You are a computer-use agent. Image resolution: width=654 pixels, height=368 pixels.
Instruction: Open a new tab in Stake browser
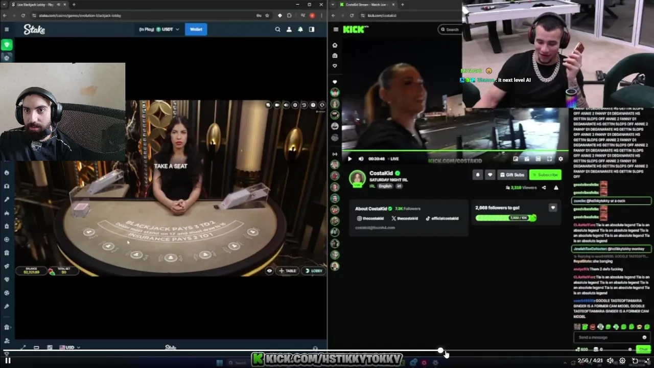[74, 5]
